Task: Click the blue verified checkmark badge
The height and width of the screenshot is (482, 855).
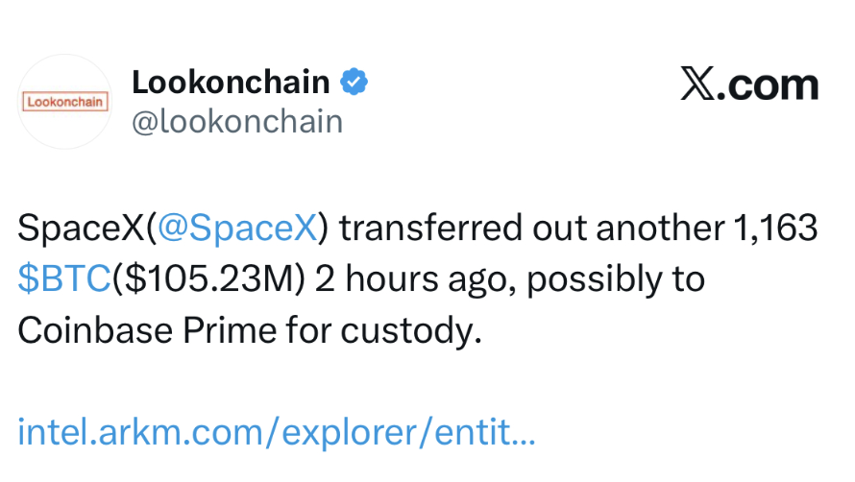Action: click(x=356, y=83)
